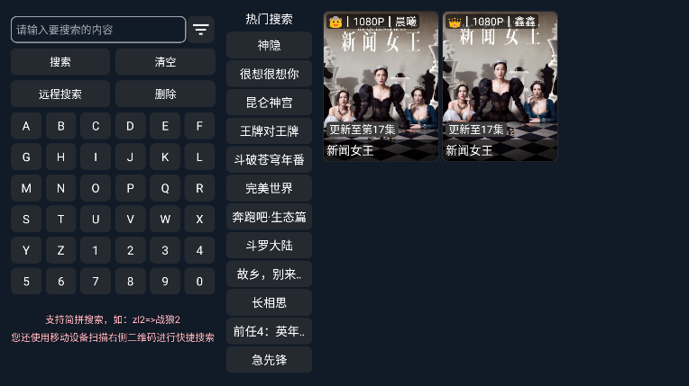Choose hot search 斗破苍穹年番
689x386 pixels.
point(269,159)
